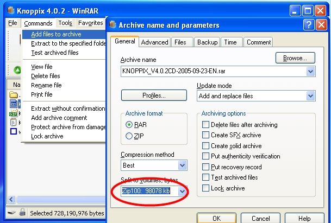Click the Cancel button
331x223 pixels.
(260, 218)
